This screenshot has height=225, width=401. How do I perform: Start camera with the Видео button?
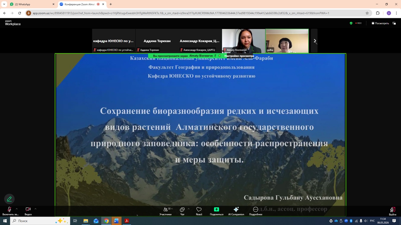[28, 211]
